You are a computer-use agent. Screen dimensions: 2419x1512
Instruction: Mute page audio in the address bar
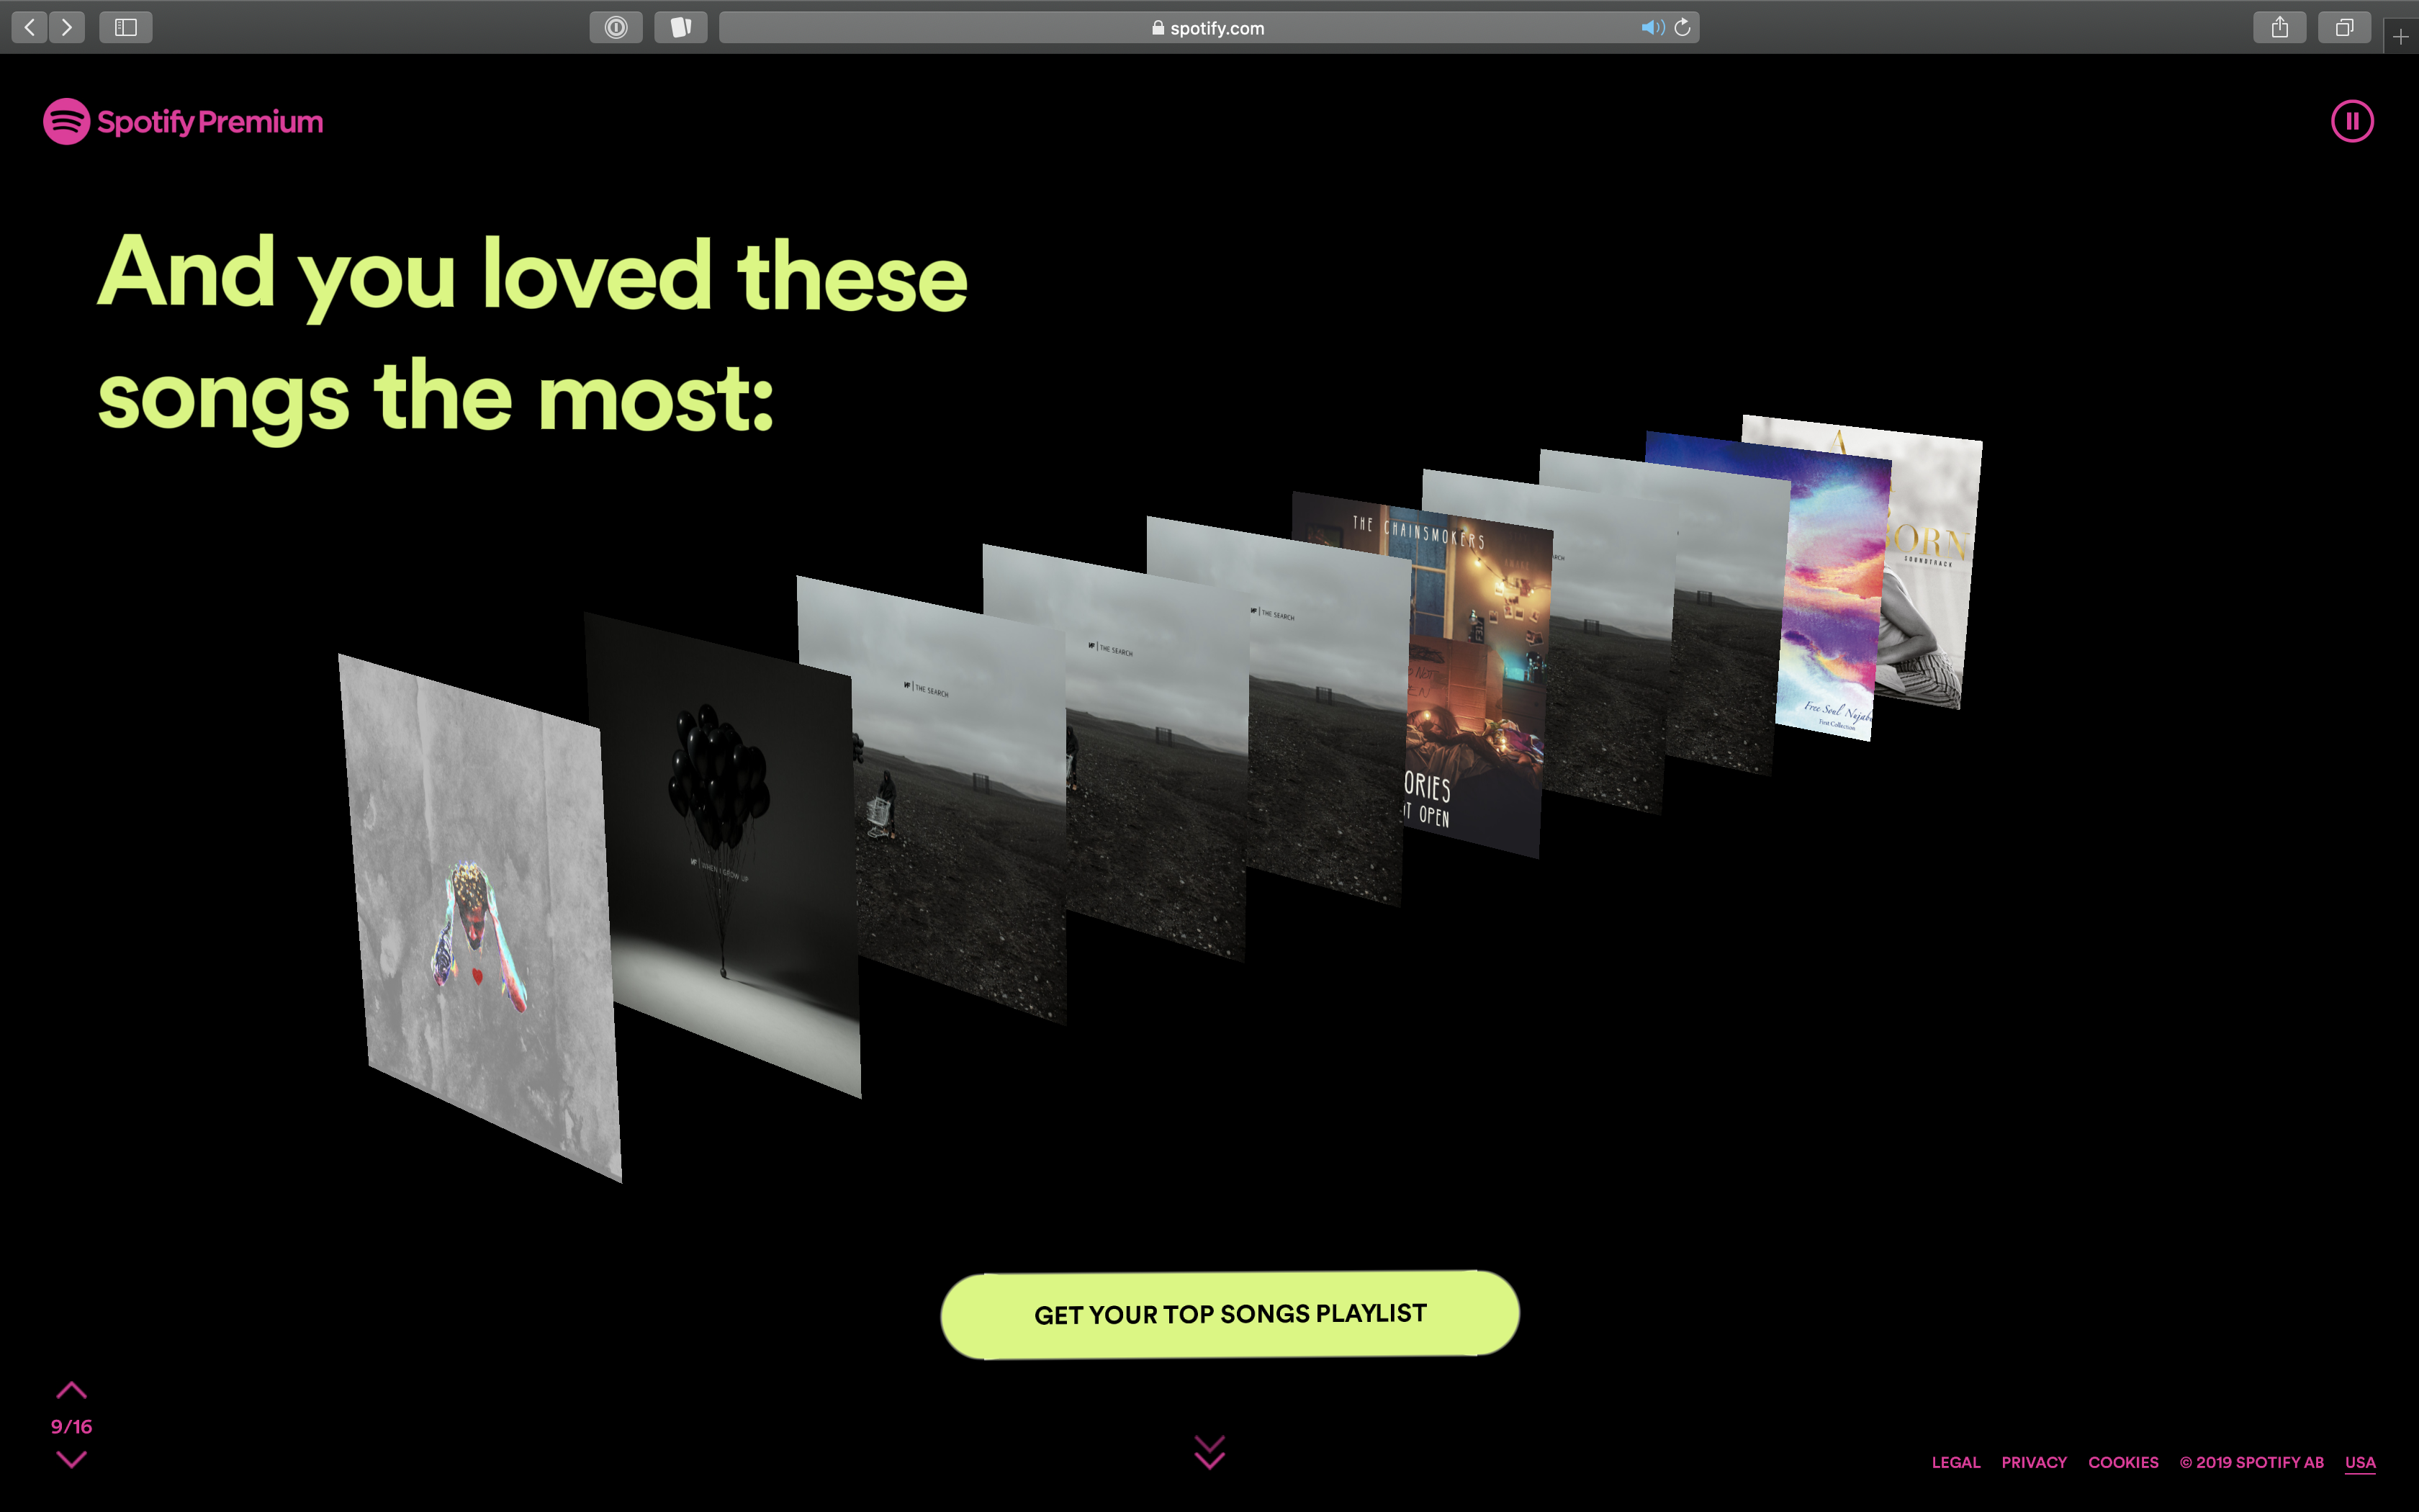pyautogui.click(x=1652, y=27)
